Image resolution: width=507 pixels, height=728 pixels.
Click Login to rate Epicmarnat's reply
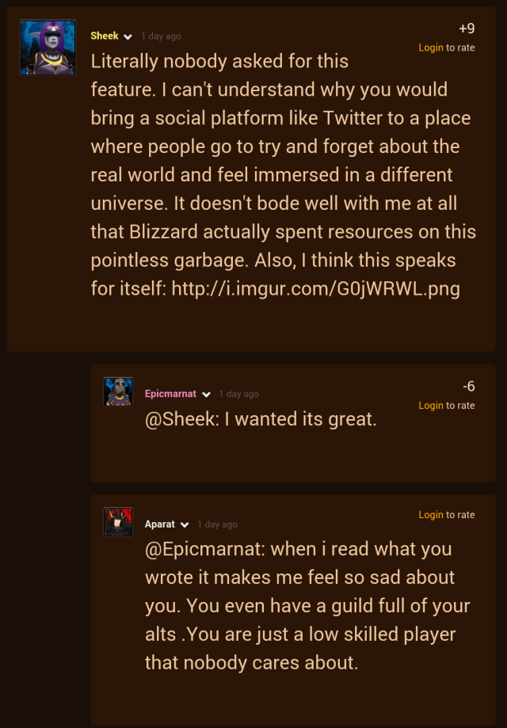pyautogui.click(x=431, y=406)
